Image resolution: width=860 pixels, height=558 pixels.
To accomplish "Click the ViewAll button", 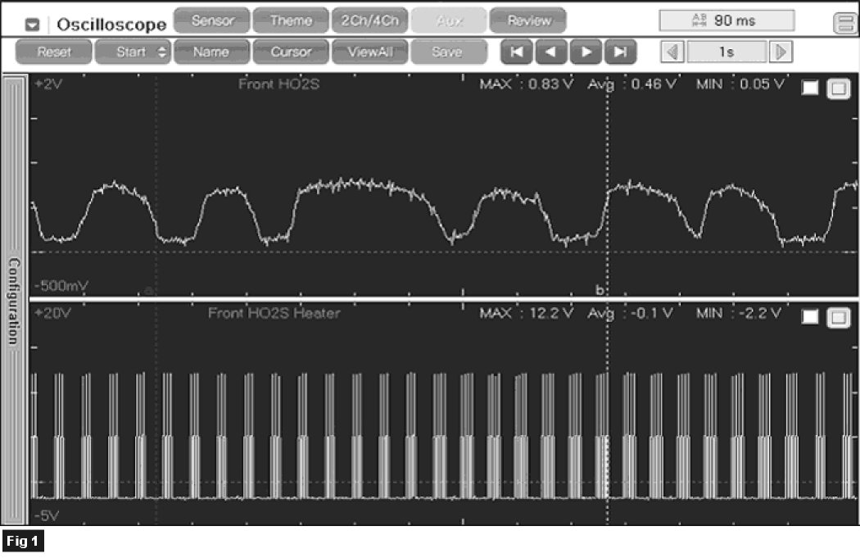I will pyautogui.click(x=369, y=52).
